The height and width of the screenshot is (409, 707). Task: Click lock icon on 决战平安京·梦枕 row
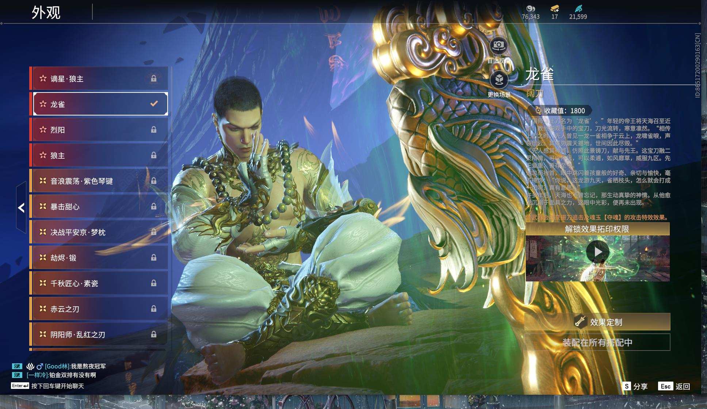point(154,232)
